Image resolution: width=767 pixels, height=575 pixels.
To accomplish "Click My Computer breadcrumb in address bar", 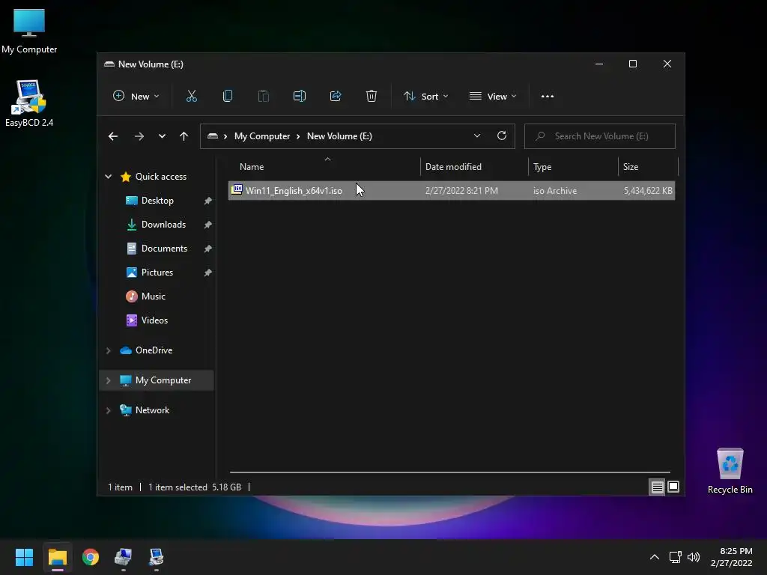I will point(261,136).
